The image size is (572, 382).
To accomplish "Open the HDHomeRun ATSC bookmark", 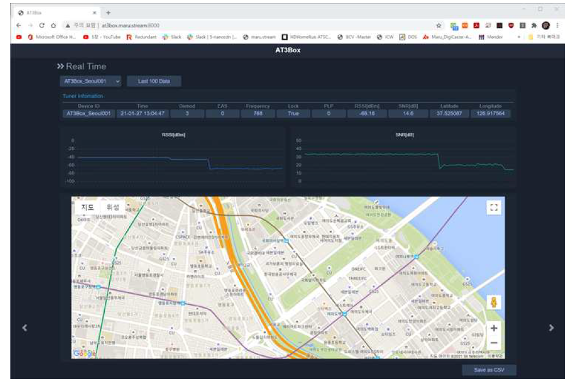I will coord(306,37).
